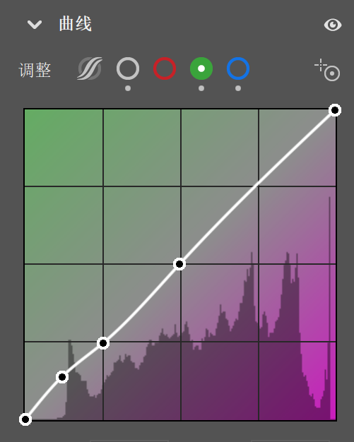Click the tall highlight spike in the histogram
This screenshot has width=354, height=442.
[x=329, y=307]
